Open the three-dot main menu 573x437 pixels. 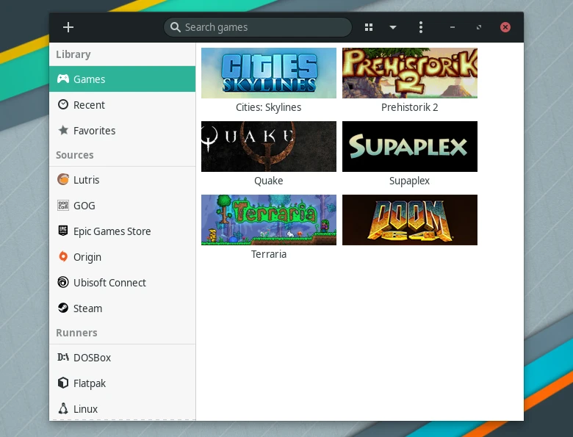pos(421,27)
